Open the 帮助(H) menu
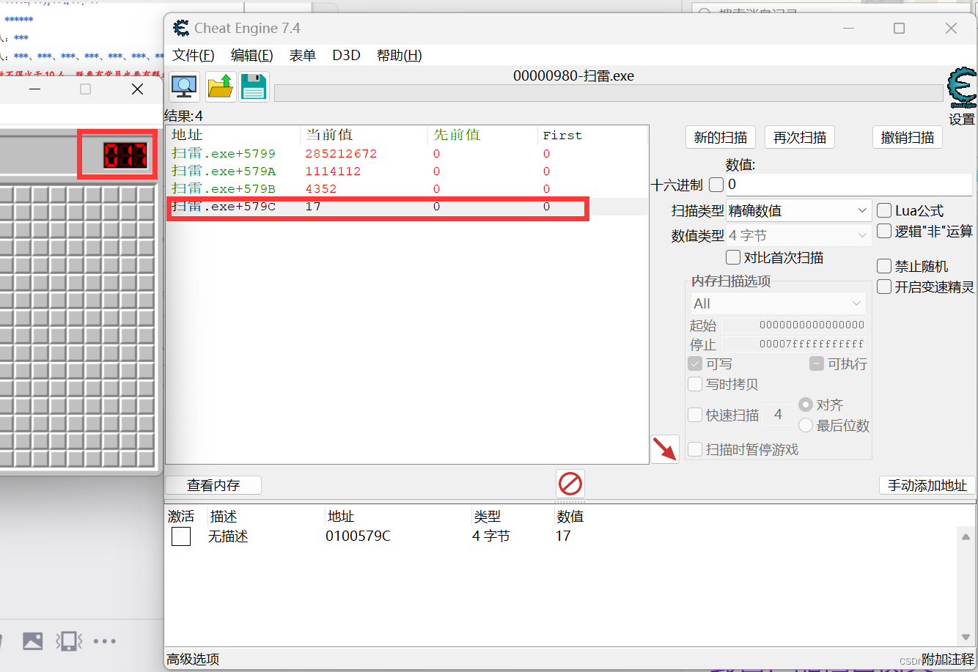The image size is (978, 672). (399, 56)
